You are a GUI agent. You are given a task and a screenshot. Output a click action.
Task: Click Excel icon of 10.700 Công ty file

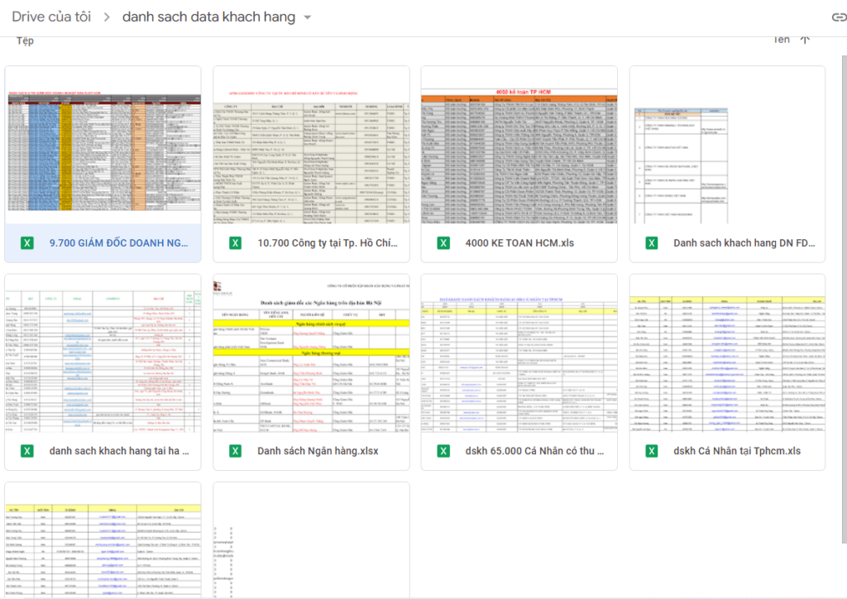pos(235,243)
